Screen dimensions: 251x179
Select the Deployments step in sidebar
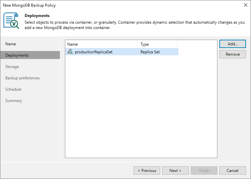(30, 55)
